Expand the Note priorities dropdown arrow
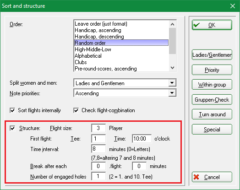 coord(172,93)
